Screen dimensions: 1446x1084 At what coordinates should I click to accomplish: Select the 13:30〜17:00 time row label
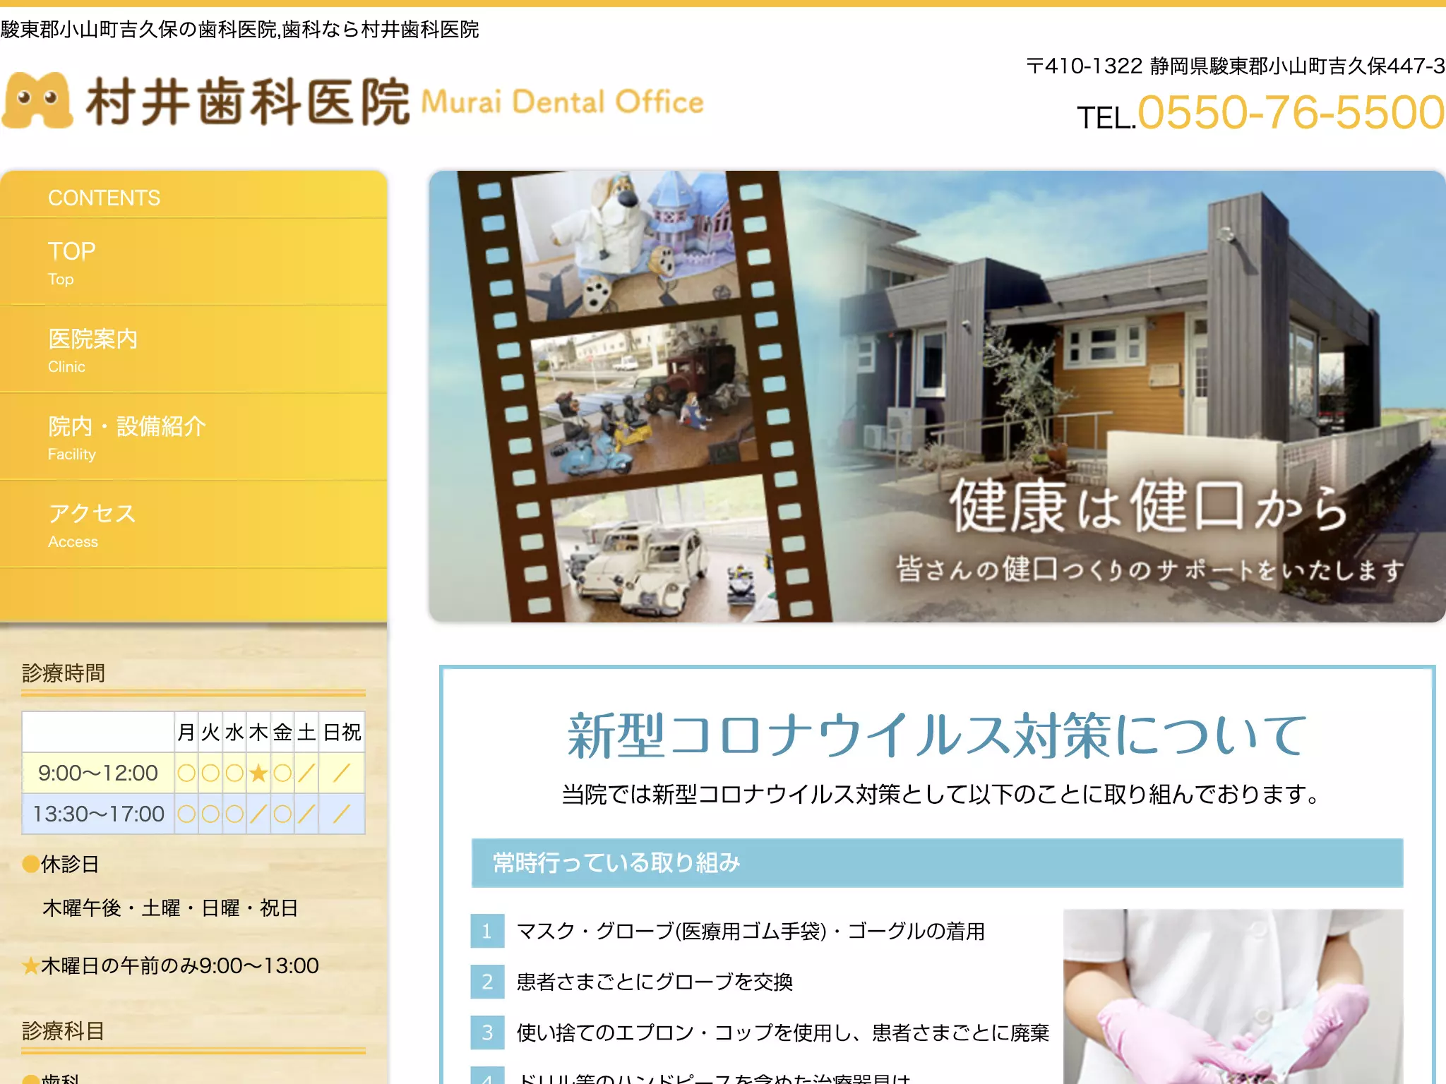pyautogui.click(x=98, y=814)
